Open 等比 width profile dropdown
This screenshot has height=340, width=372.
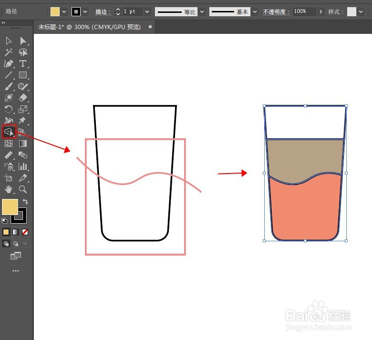tap(202, 11)
